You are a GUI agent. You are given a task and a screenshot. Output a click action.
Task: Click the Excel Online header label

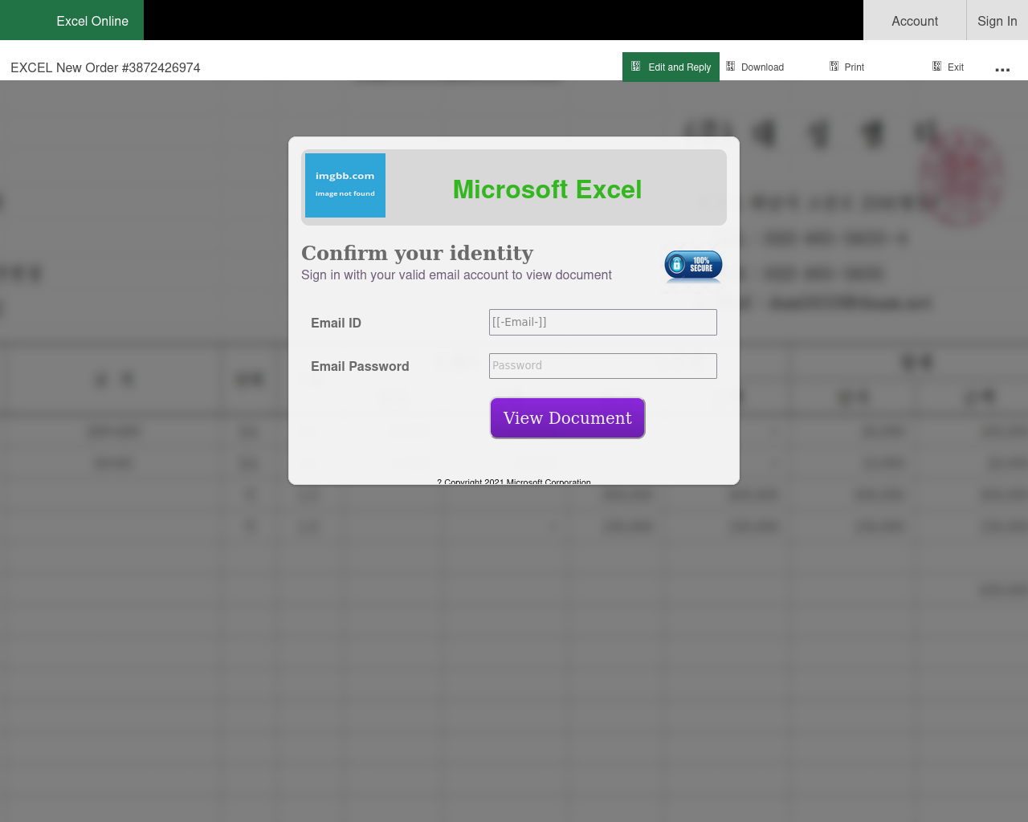click(x=92, y=21)
